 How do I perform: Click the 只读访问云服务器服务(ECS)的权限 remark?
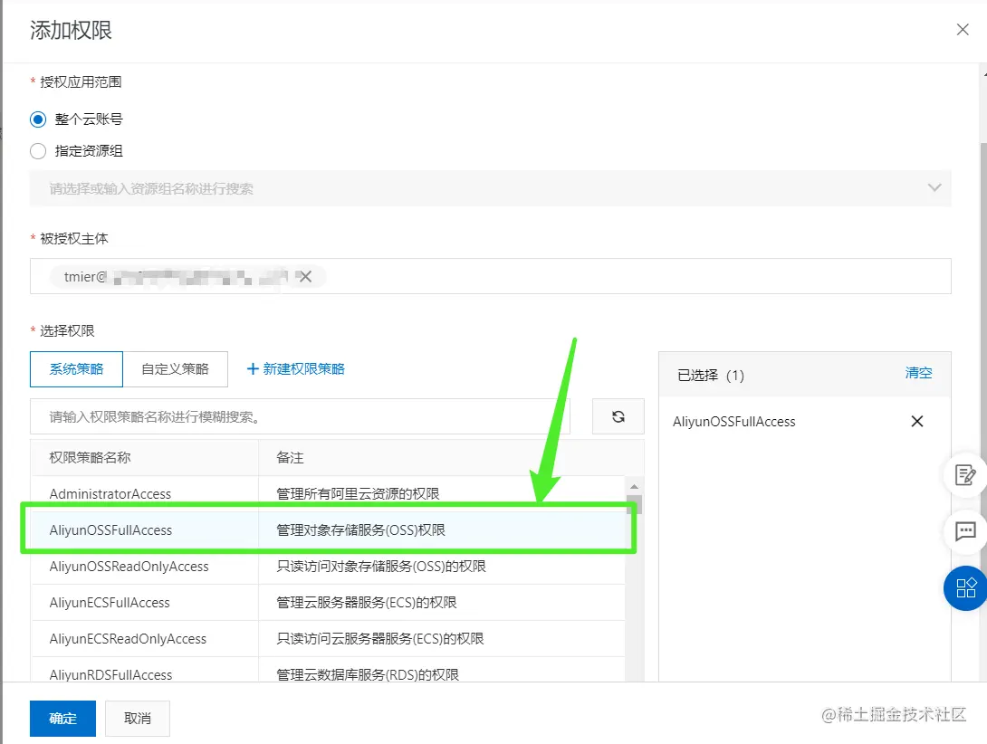point(380,639)
